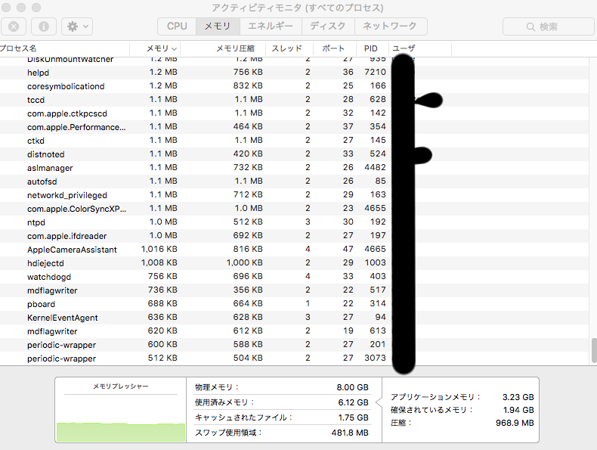Open the gear action menu dropdown

(x=77, y=26)
